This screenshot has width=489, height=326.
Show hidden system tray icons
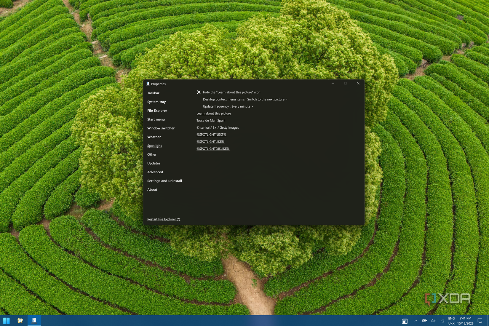click(x=416, y=321)
